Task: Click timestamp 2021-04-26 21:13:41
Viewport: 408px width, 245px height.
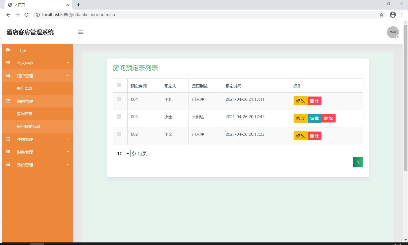Action: coord(245,99)
